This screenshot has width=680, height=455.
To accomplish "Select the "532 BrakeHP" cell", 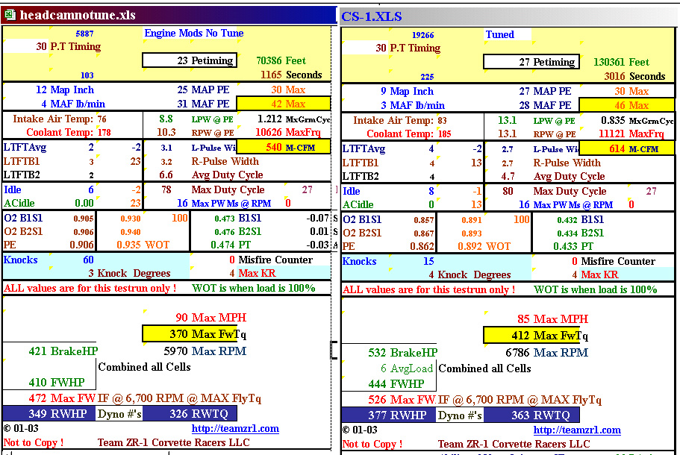I will click(403, 352).
